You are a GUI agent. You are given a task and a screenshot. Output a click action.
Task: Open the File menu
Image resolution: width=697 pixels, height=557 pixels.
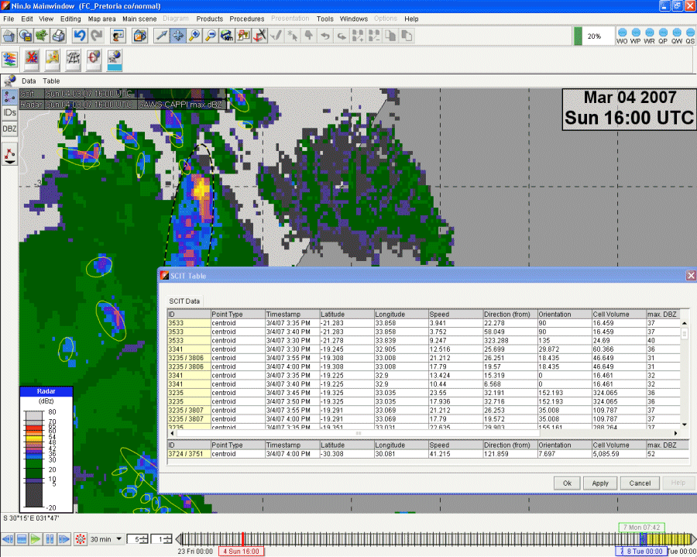click(9, 19)
